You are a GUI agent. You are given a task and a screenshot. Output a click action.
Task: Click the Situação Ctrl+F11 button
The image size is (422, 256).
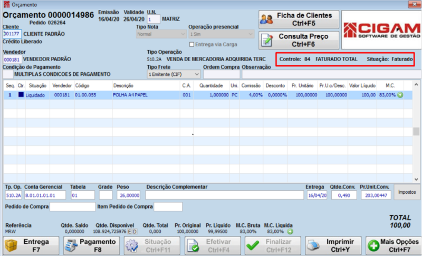coord(152,245)
